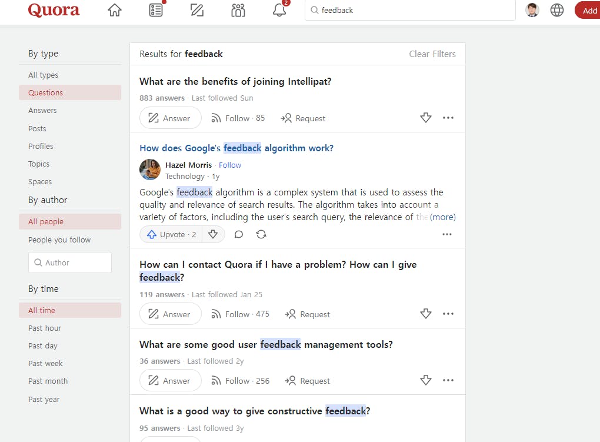Downvote Hazel Morris's answer
This screenshot has height=442, width=600.
pos(213,234)
